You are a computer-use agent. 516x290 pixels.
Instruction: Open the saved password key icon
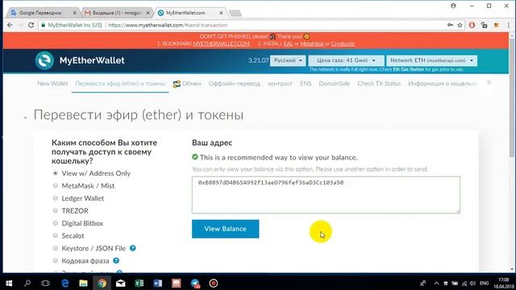click(x=450, y=25)
